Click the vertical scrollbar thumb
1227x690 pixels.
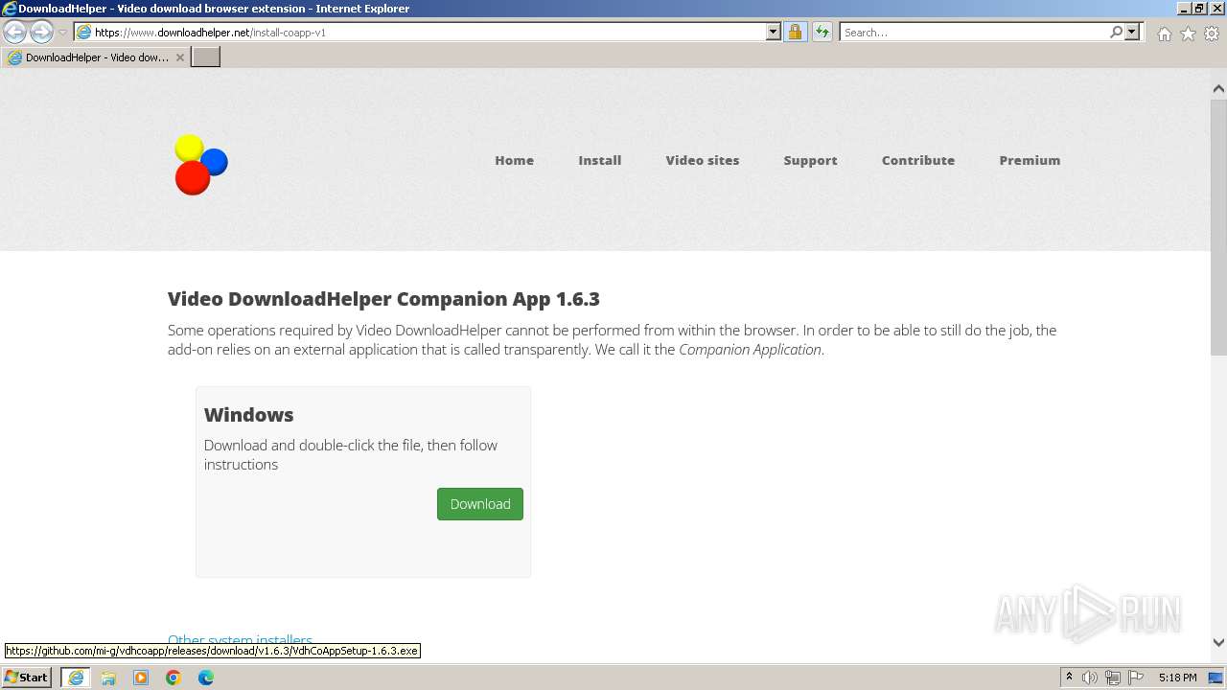1218,226
